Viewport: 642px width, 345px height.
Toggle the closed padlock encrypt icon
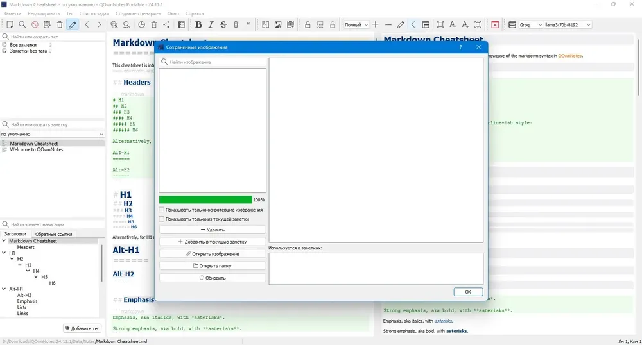[308, 24]
